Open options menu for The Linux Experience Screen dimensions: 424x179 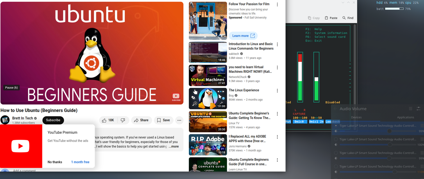click(278, 91)
